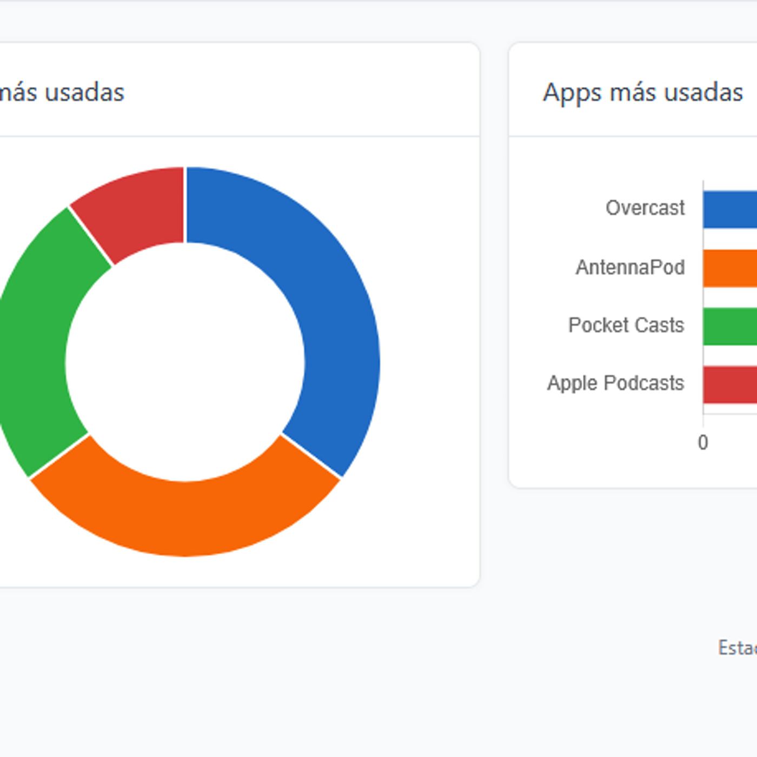Select the red Apple Podcasts bar
Viewport: 757px width, 757px height.
(730, 385)
